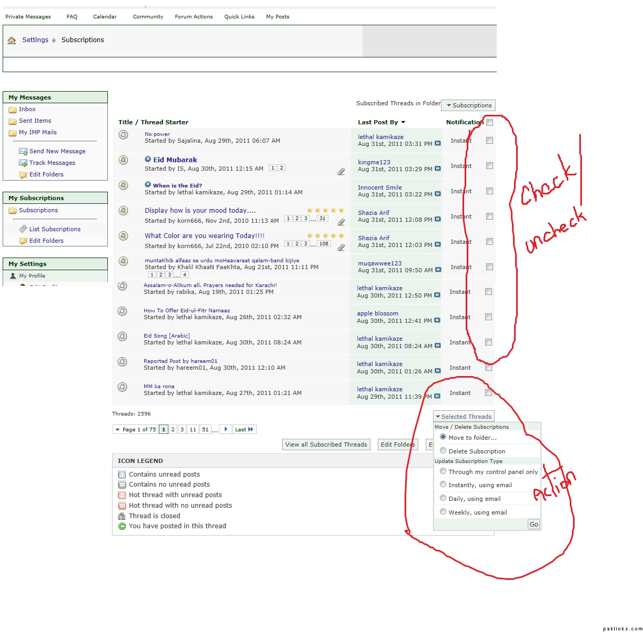The height and width of the screenshot is (632, 643).
Task: Click the Send New Message envelope icon
Action: 23,151
